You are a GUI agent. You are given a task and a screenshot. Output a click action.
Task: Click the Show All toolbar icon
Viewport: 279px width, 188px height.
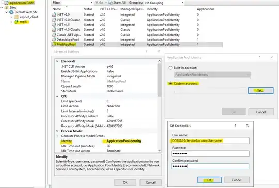coord(111,3)
